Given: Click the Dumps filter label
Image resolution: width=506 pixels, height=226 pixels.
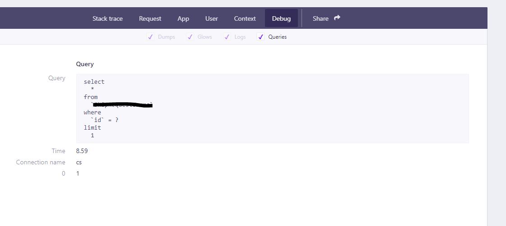Looking at the screenshot, I should point(167,37).
